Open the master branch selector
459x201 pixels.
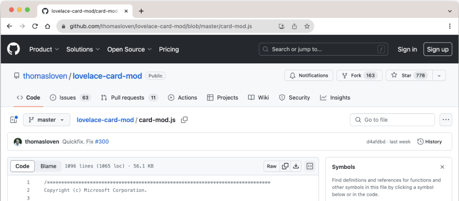click(46, 120)
